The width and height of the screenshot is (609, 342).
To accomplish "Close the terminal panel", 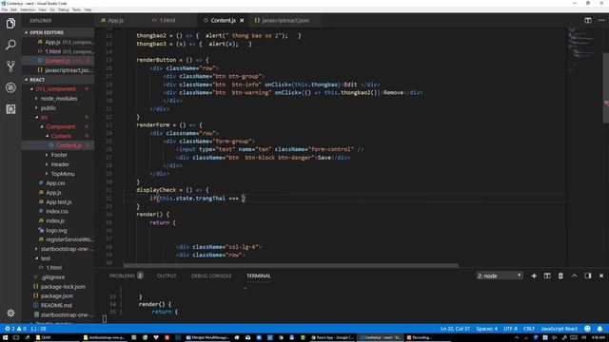I will pyautogui.click(x=601, y=275).
